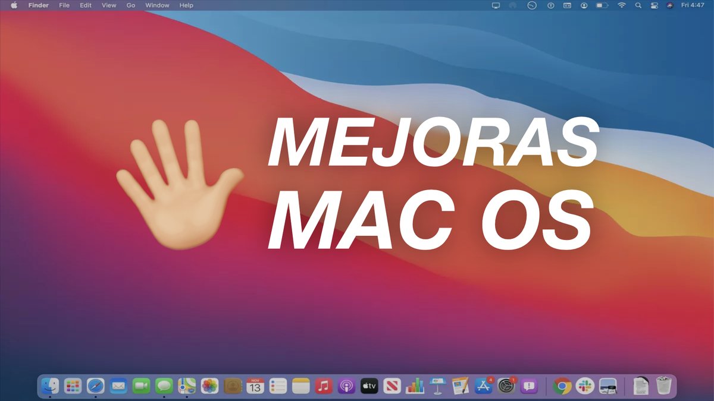Screen dimensions: 714x401
Task: Launch Safari from the Dock
Action: coord(96,386)
